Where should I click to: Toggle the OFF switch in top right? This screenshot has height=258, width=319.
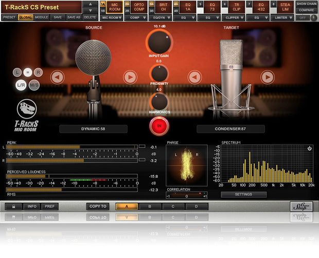coord(303,17)
